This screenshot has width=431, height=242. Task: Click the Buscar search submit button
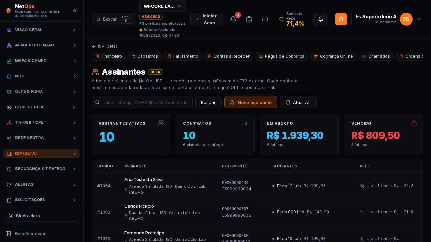pyautogui.click(x=208, y=102)
